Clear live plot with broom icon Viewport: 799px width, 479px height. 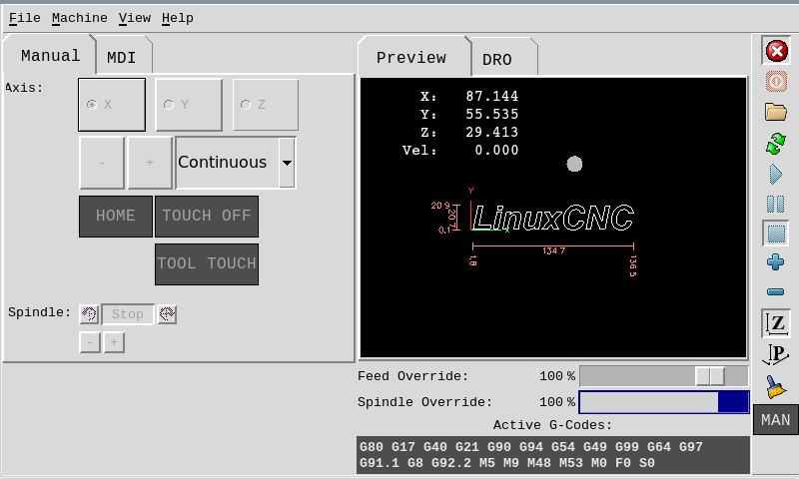776,386
